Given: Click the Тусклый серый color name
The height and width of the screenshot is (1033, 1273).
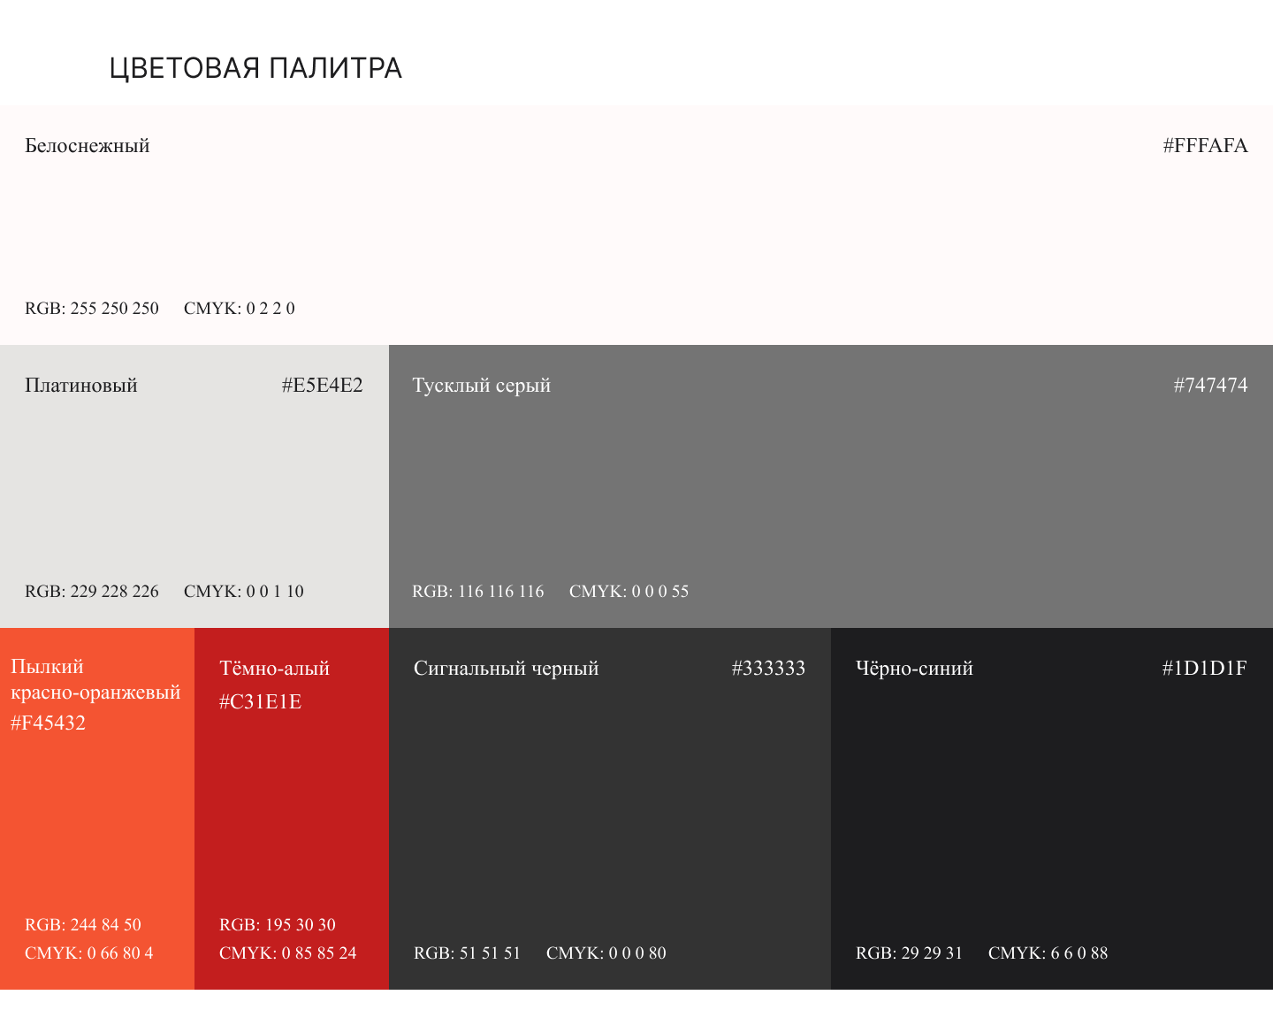Looking at the screenshot, I should pos(481,386).
